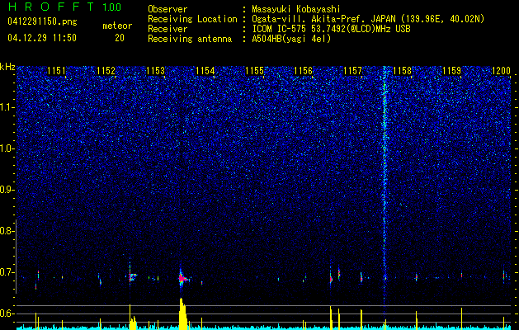The width and height of the screenshot is (519, 330).
Task: Click the 0.6 kHz frequency label
Action: pyautogui.click(x=7, y=313)
